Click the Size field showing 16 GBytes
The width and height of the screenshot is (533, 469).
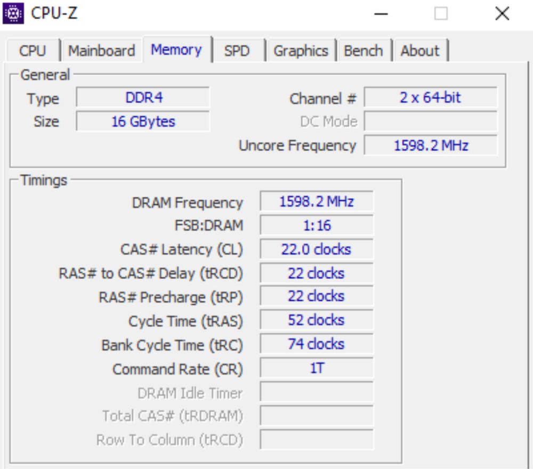[143, 122]
